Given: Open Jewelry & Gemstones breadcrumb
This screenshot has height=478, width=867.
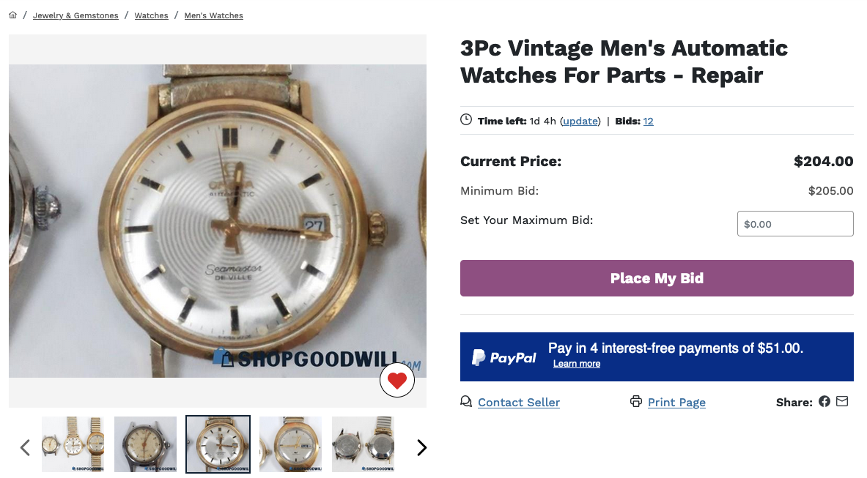Looking at the screenshot, I should 75,15.
